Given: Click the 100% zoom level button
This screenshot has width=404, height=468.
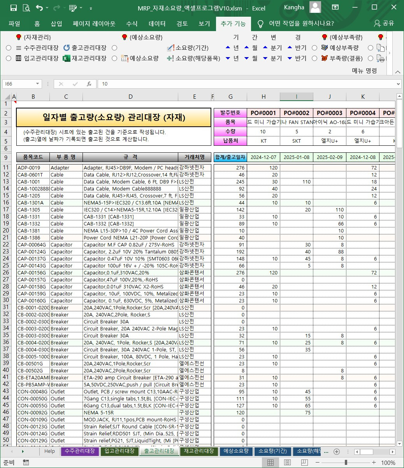Looking at the screenshot, I should (x=388, y=463).
